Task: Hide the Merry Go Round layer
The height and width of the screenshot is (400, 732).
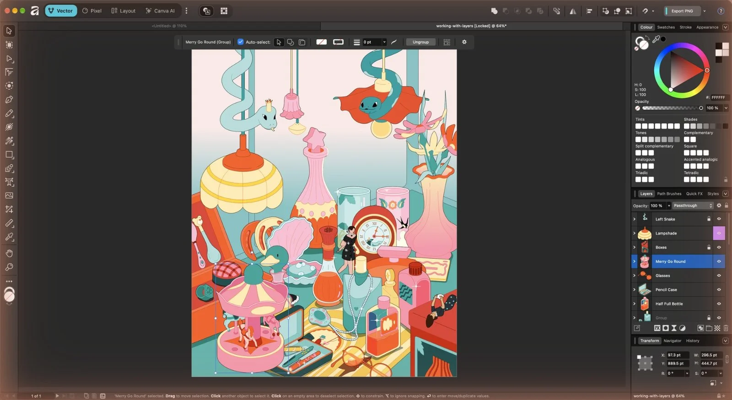Action: pyautogui.click(x=719, y=261)
